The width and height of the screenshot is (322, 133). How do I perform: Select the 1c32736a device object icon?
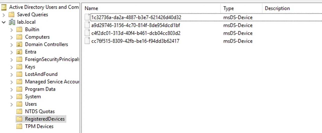coord(87,17)
